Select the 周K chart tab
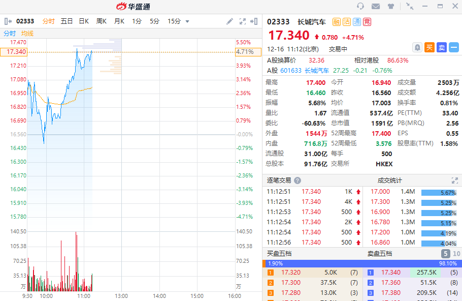This screenshot has height=301, width=462. 102,21
